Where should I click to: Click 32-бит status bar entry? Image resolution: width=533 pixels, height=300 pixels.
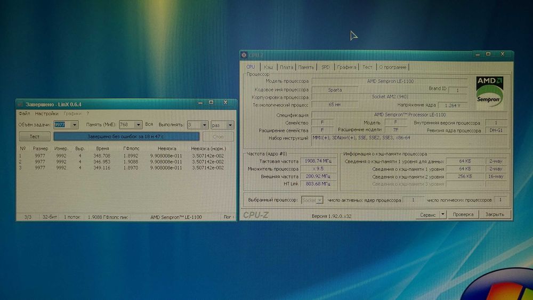point(50,217)
